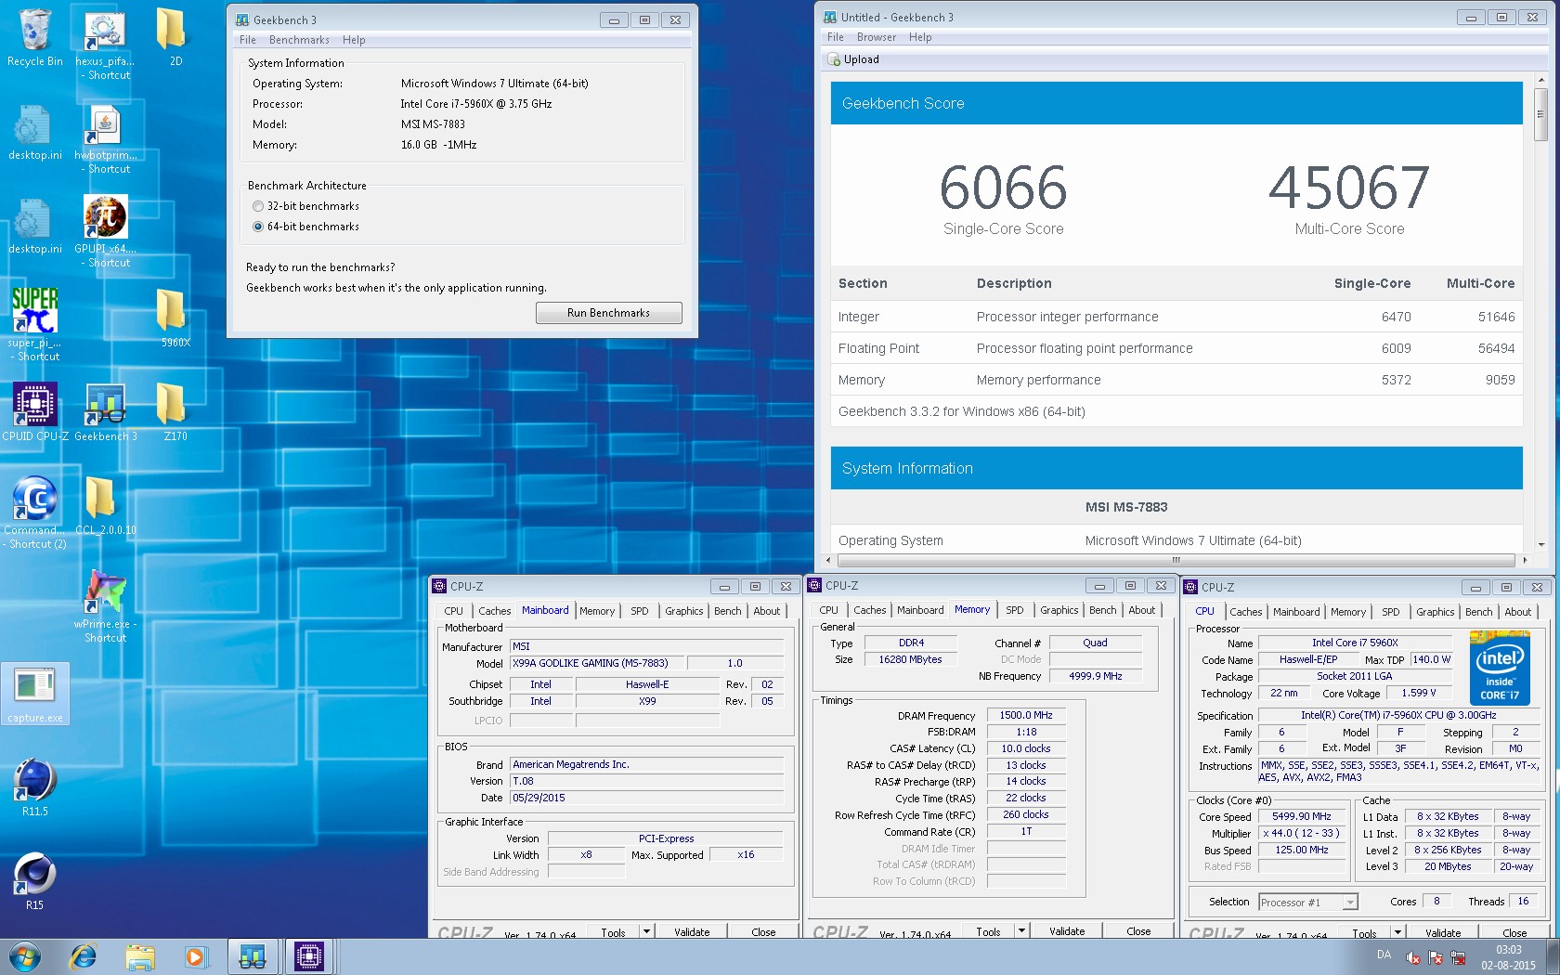Expand Processor #1 selection combo box
The image size is (1560, 975).
point(1350,903)
